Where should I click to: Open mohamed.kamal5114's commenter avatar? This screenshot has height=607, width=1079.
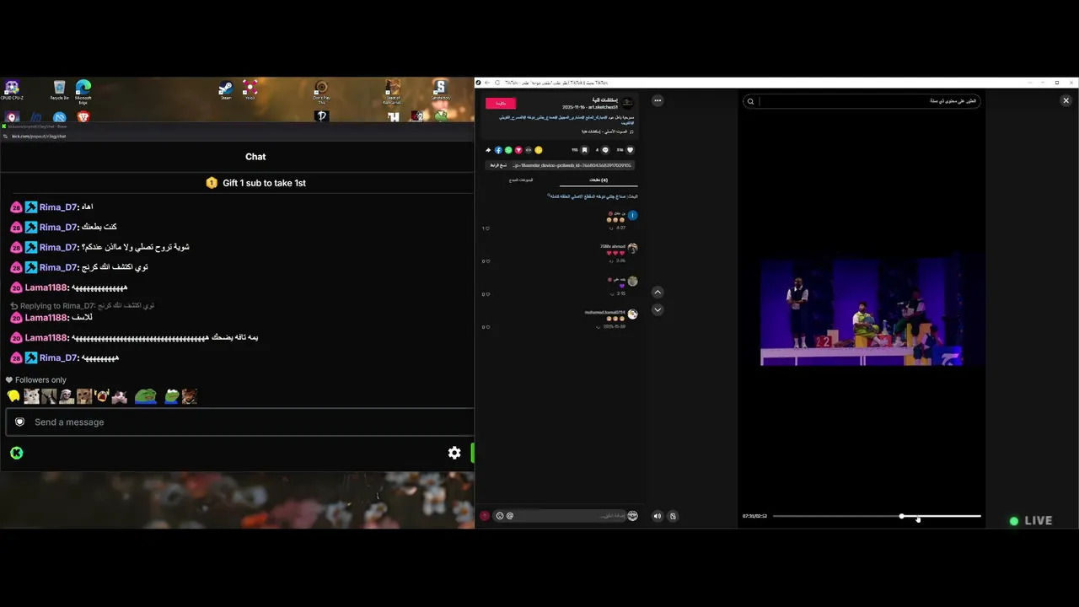(632, 314)
